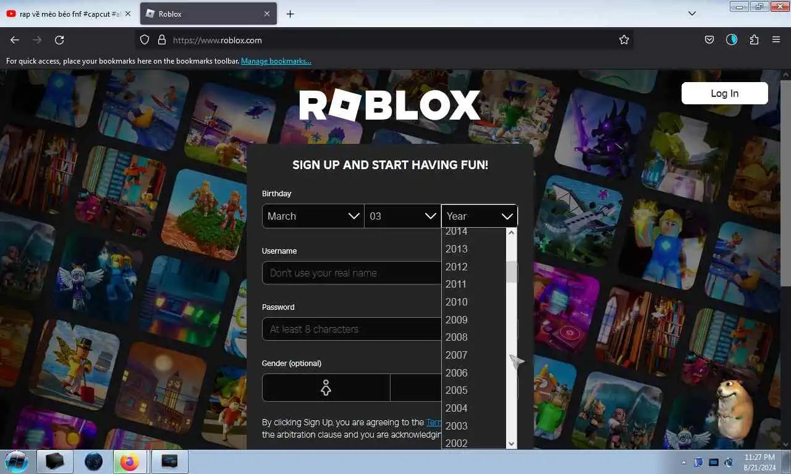Choose 2010 from the year list

coord(474,302)
